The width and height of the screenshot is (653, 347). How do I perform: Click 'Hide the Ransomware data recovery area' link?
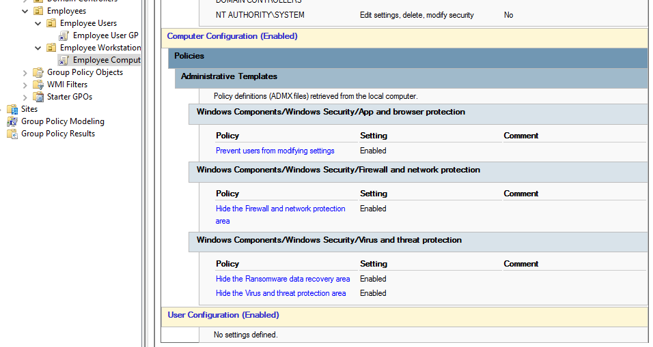click(283, 279)
